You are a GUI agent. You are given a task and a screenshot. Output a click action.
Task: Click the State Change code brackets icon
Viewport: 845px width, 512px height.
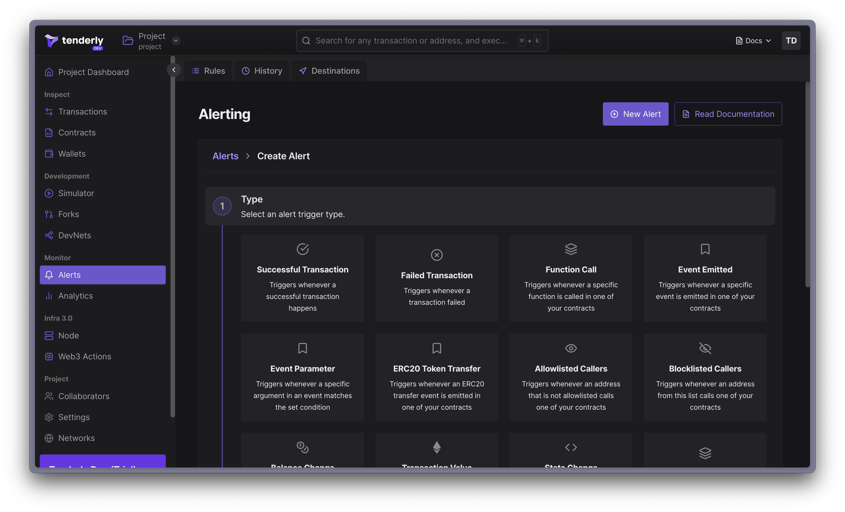pos(571,447)
